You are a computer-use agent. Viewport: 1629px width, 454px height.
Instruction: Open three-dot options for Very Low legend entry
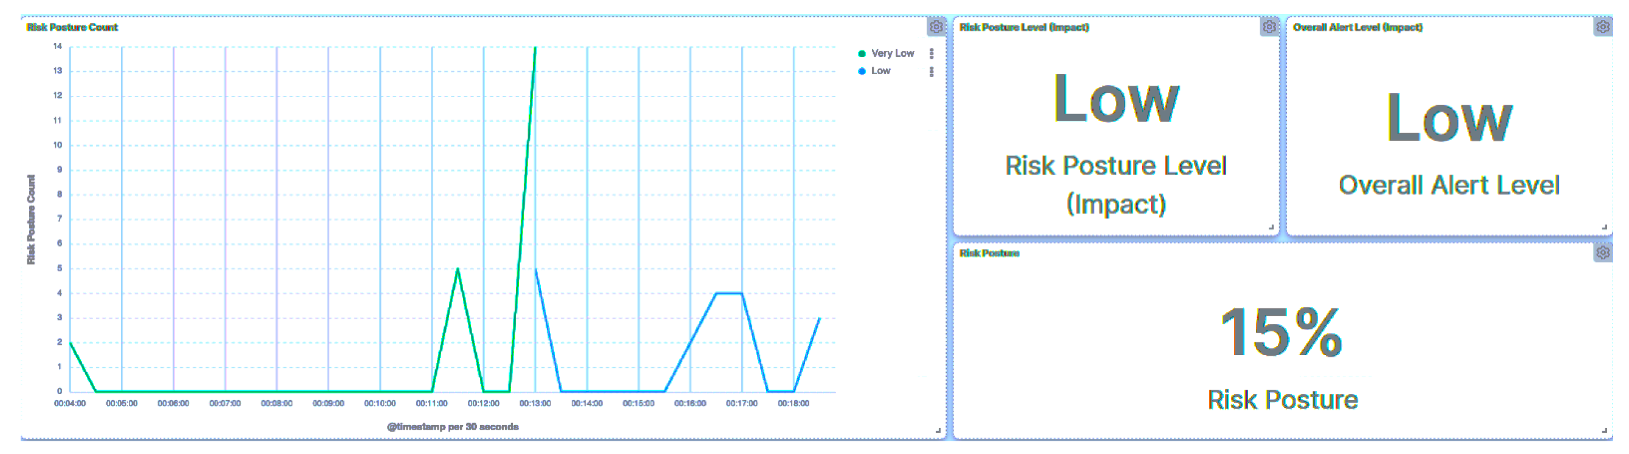click(x=931, y=53)
